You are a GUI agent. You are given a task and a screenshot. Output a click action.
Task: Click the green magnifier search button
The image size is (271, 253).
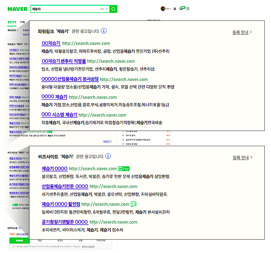[113, 9]
